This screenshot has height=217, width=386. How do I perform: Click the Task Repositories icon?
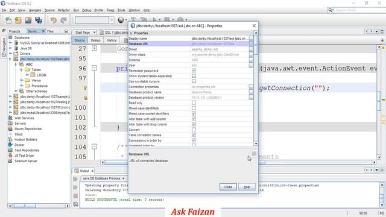[x=10, y=150]
